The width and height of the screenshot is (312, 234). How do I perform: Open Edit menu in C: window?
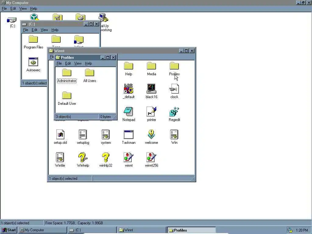(x=34, y=30)
